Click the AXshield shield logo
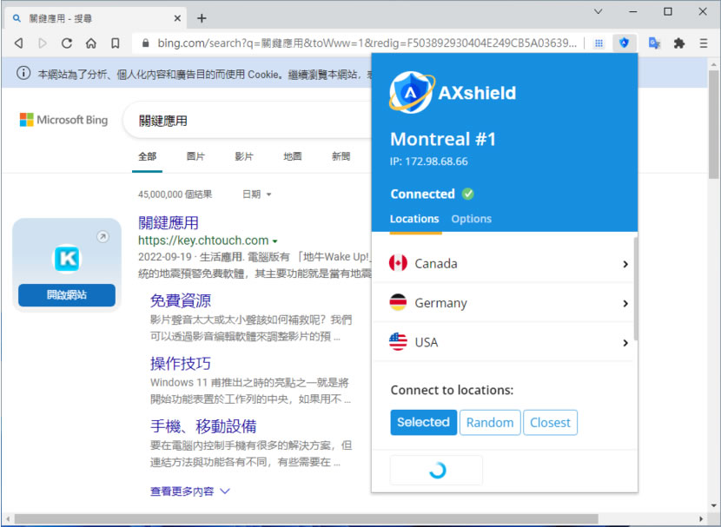 click(411, 92)
